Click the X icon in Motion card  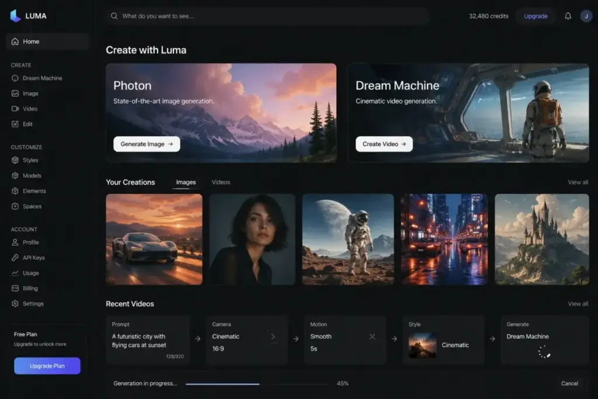coord(372,336)
